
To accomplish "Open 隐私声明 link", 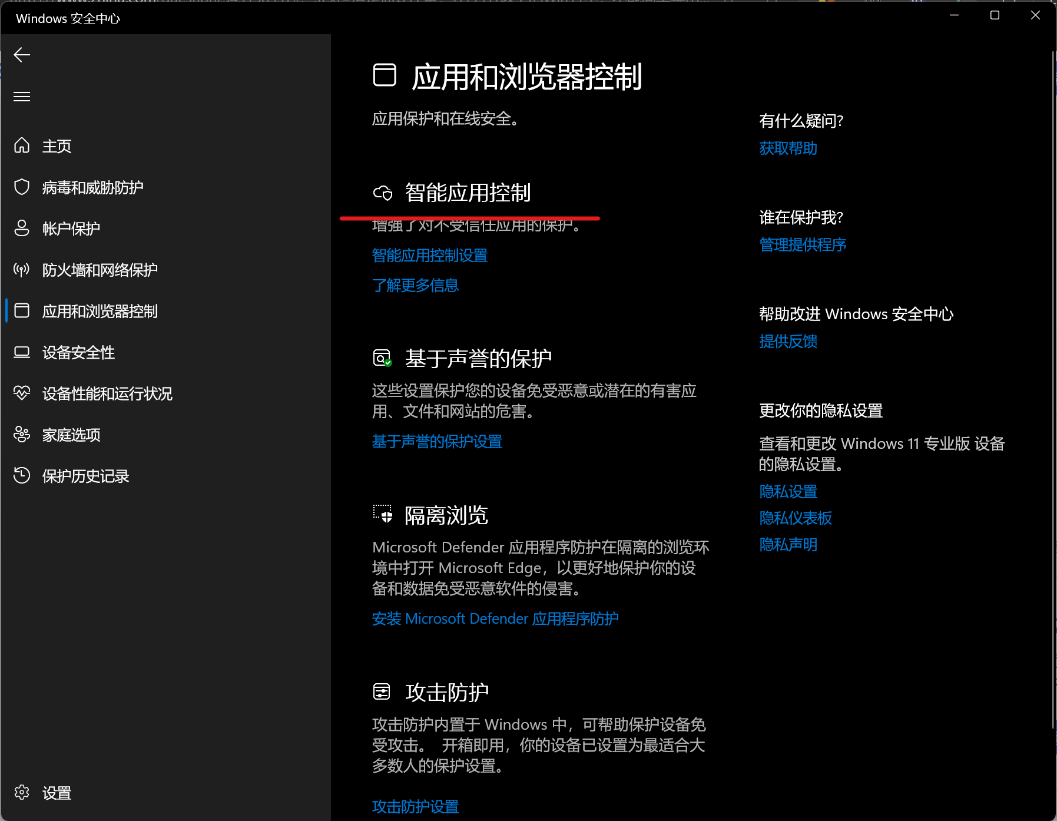I will point(788,545).
